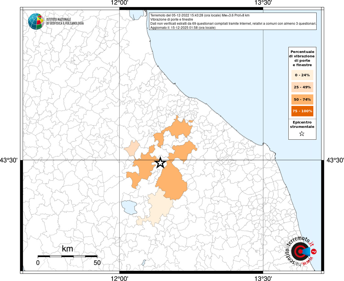Select the 75 - 100% legend swatch
344x281 pixels.
click(302, 111)
